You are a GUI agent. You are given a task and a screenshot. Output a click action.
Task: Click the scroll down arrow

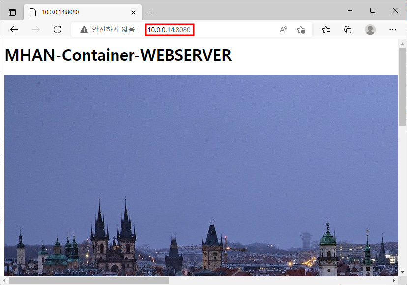tap(402, 272)
